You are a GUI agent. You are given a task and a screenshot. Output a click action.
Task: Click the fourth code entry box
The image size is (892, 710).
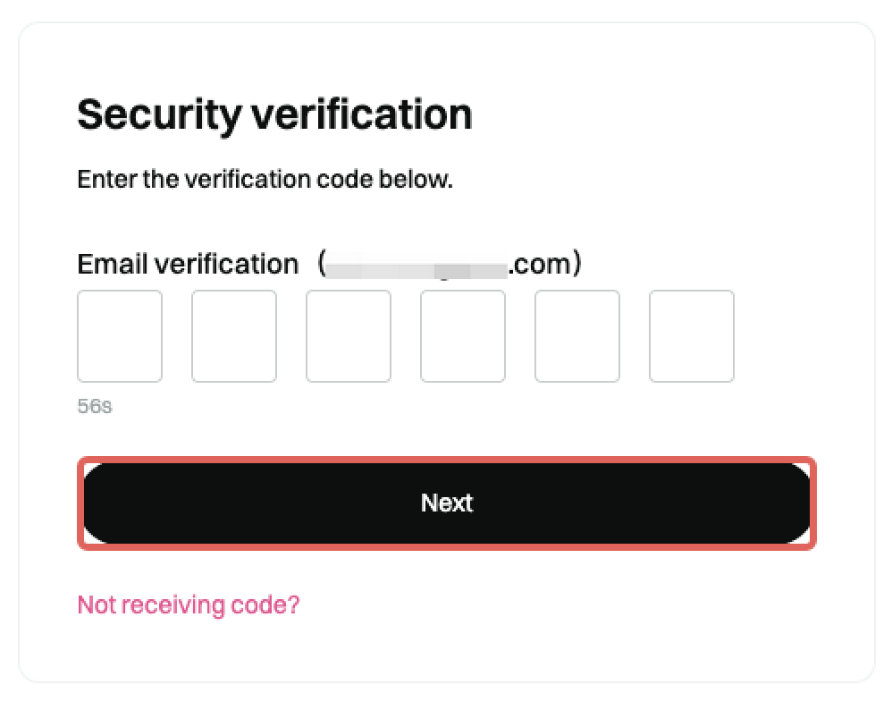(462, 336)
